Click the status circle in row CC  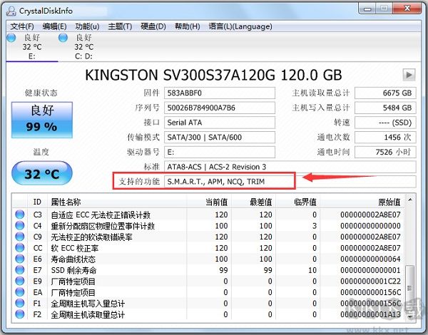[x=20, y=248]
